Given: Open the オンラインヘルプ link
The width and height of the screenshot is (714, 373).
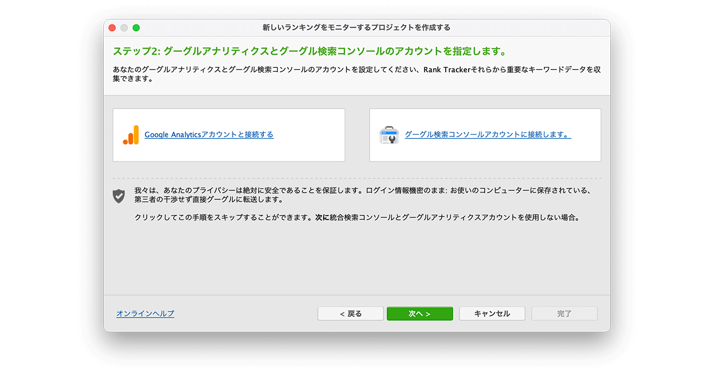Looking at the screenshot, I should click(145, 313).
